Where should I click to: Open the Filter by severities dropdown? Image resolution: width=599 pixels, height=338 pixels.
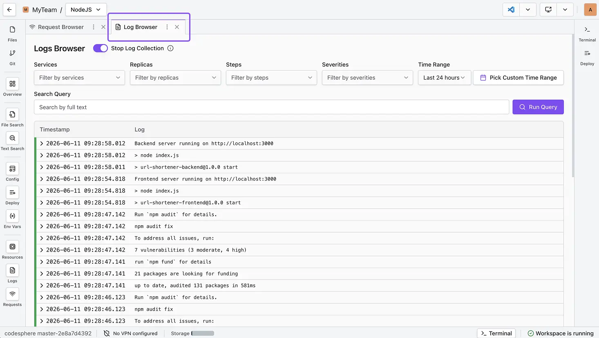pos(367,78)
